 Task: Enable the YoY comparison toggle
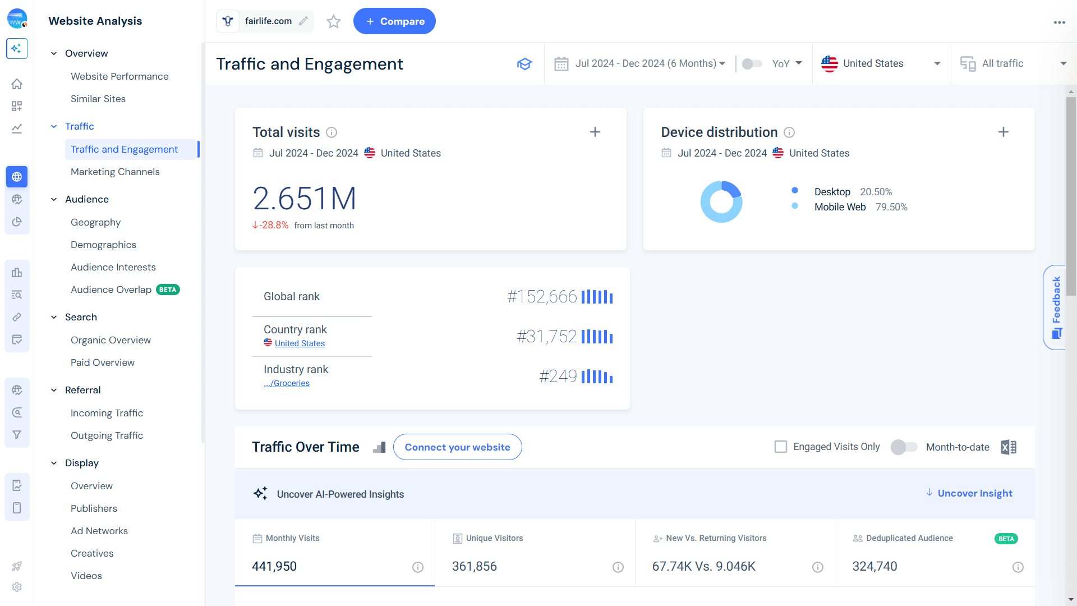coord(752,63)
